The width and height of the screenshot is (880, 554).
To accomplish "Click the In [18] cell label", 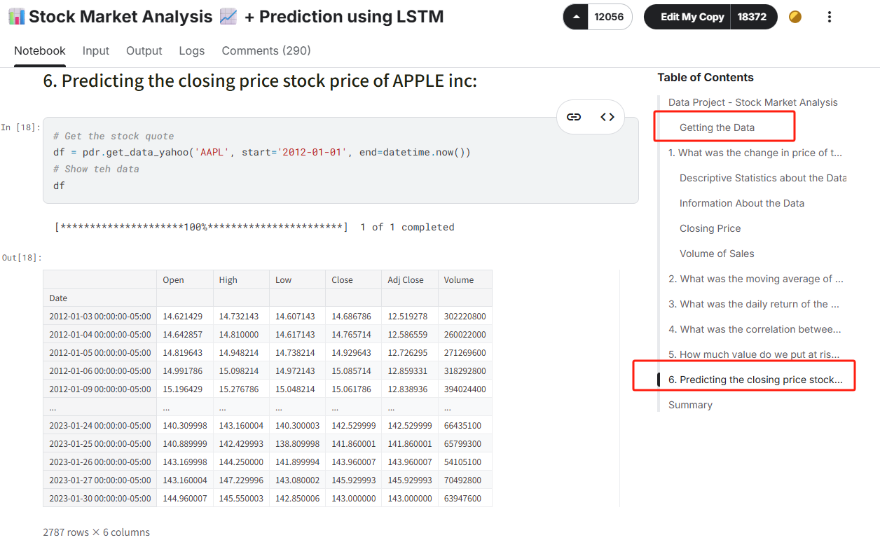I will [20, 127].
